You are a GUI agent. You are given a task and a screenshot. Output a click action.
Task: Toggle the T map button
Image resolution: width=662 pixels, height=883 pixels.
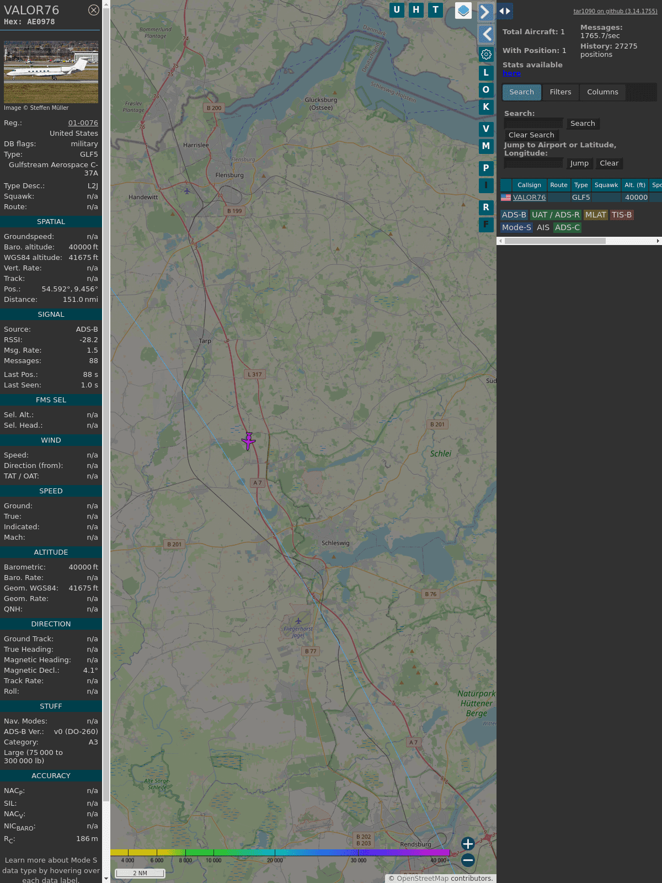click(x=436, y=10)
